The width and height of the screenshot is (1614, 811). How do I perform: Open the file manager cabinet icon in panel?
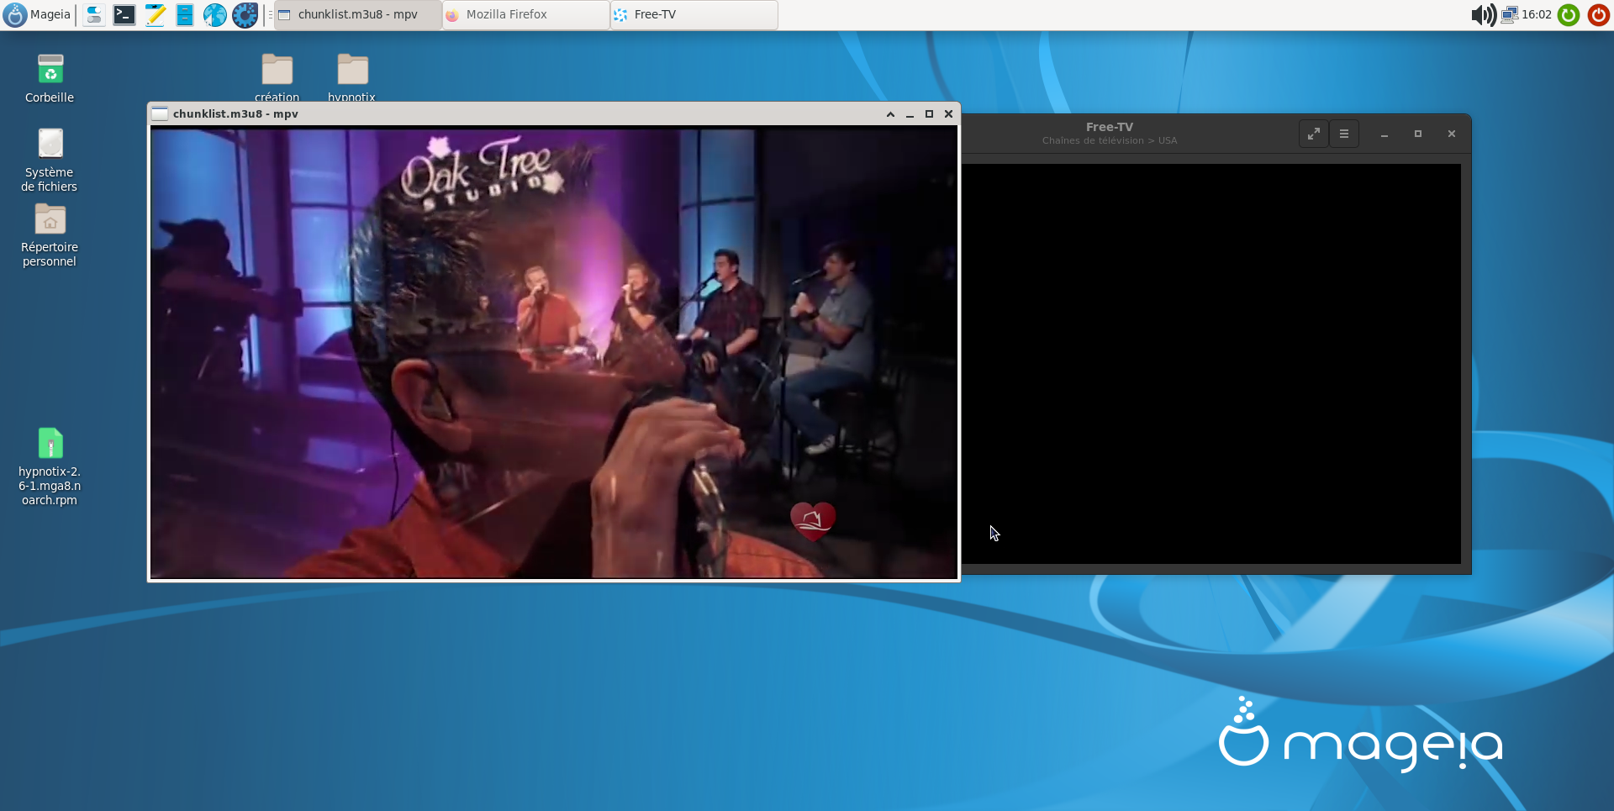185,14
